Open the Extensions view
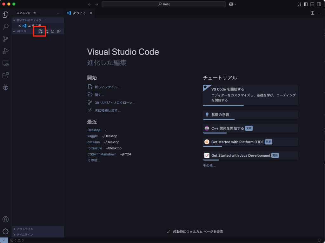The image size is (325, 243). click(5, 76)
